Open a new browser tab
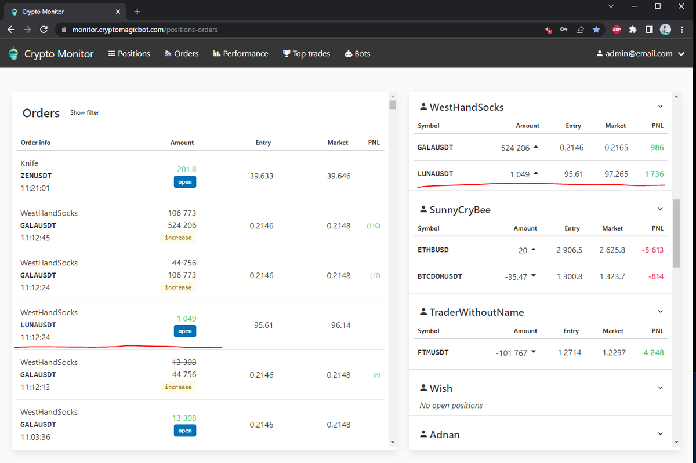This screenshot has width=696, height=463. tap(137, 12)
